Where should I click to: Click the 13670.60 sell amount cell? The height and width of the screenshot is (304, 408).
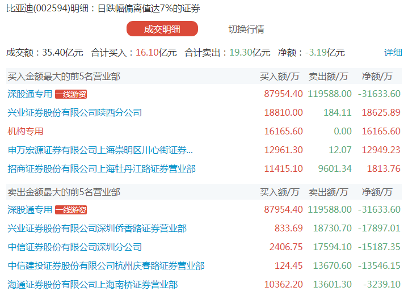coord(333,266)
